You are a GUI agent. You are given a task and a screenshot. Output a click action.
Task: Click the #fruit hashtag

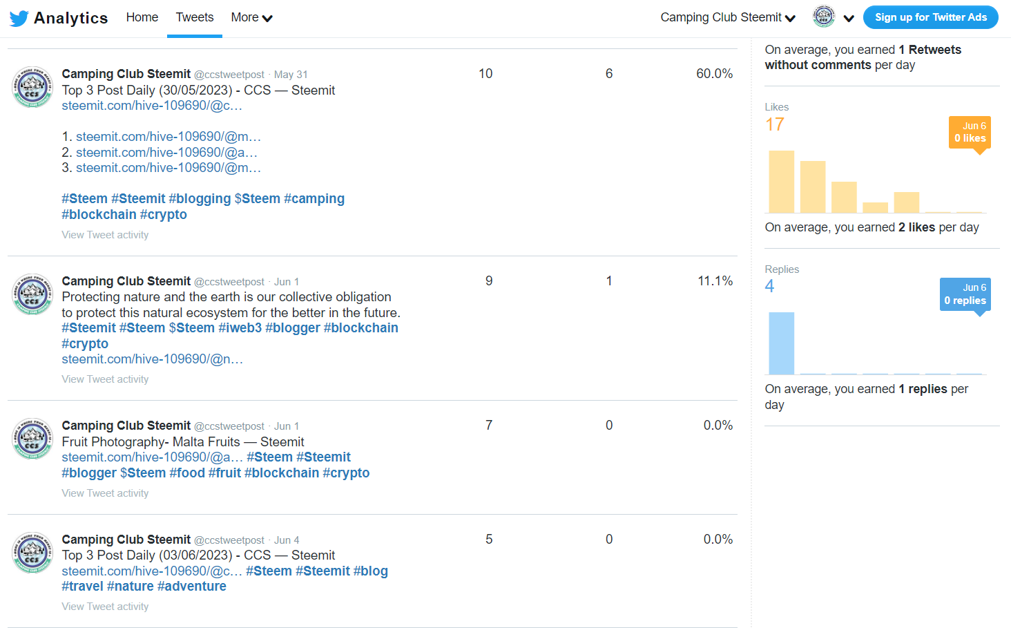pyautogui.click(x=224, y=473)
